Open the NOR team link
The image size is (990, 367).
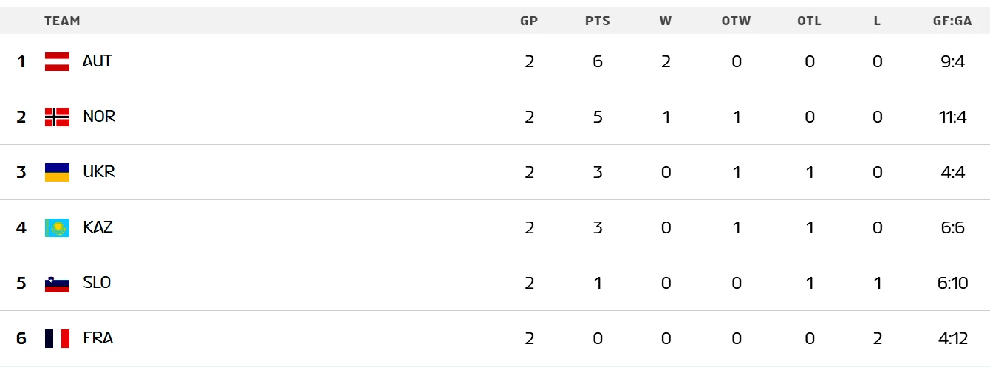(99, 117)
